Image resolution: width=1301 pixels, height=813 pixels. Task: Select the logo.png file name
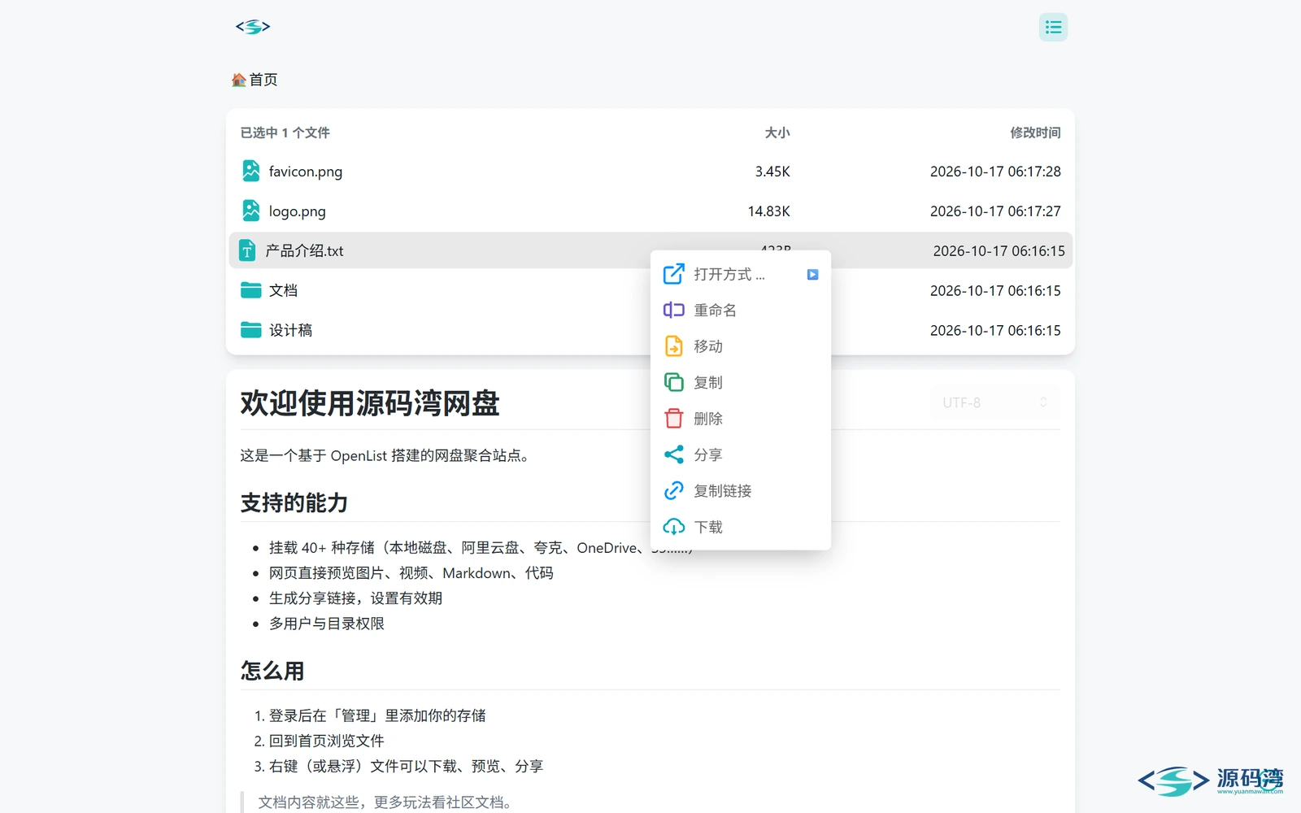point(298,211)
